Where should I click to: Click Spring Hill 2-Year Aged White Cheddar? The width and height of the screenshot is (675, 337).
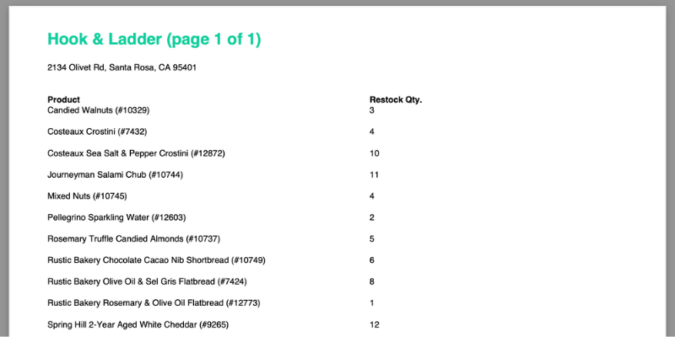(x=138, y=325)
